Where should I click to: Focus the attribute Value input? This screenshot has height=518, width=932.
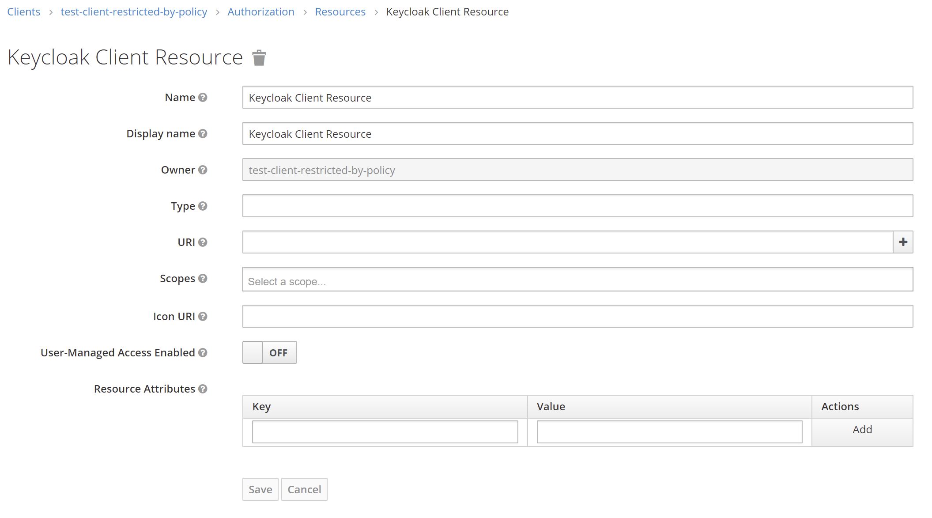[669, 432]
